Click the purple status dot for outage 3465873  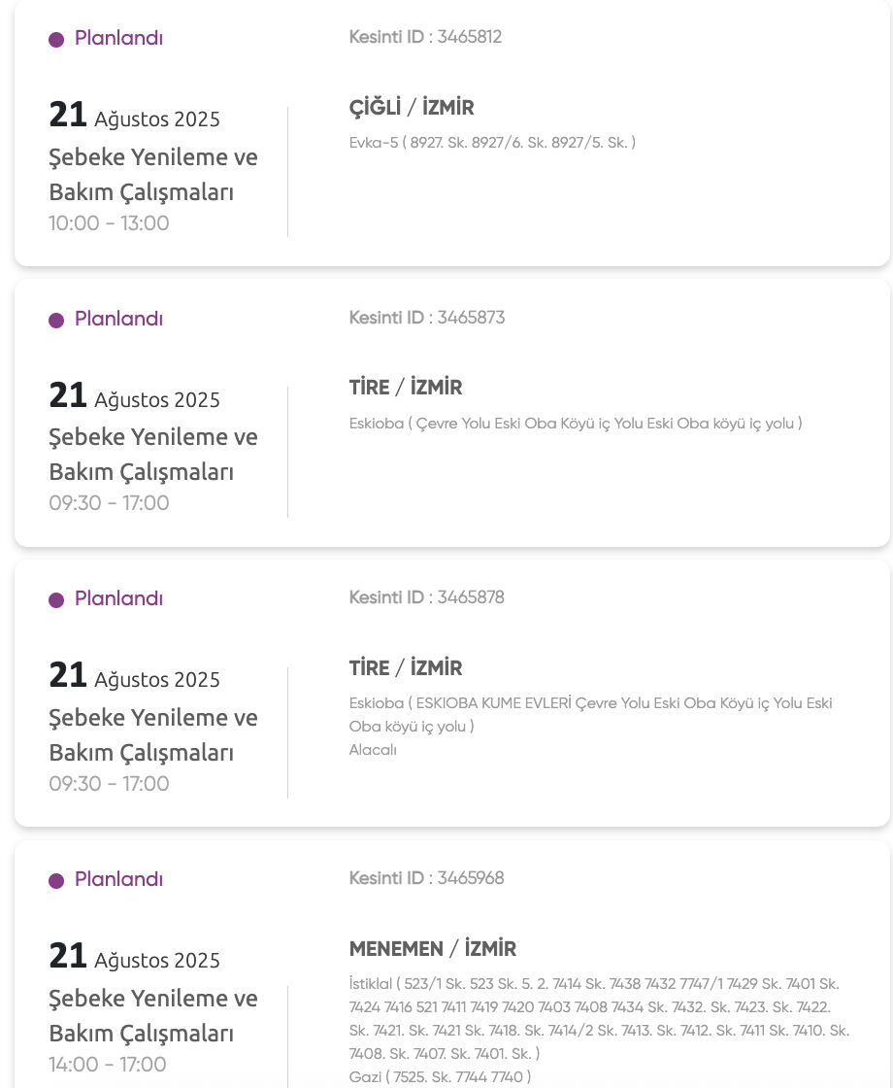coord(56,321)
